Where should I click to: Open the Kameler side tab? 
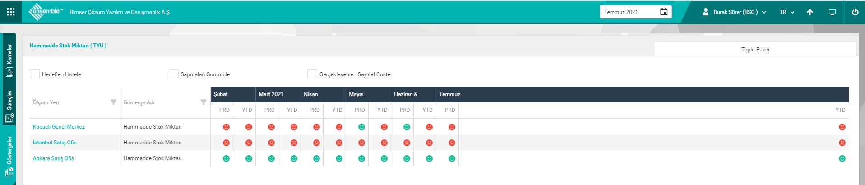(x=9, y=60)
